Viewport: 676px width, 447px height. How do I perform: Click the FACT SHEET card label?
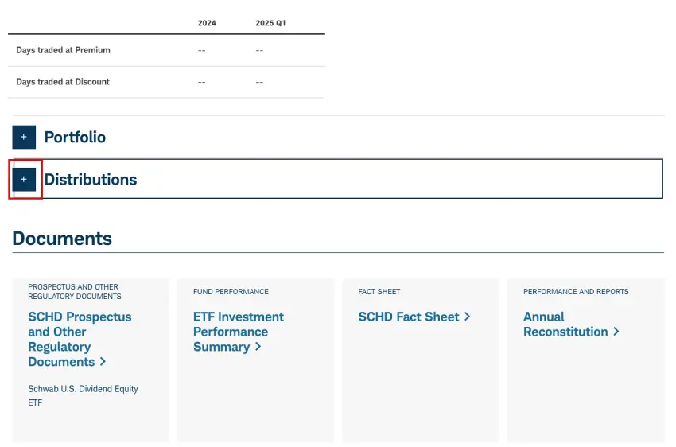(379, 292)
